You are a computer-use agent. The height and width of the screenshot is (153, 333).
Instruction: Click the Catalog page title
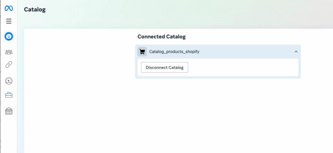tap(35, 9)
